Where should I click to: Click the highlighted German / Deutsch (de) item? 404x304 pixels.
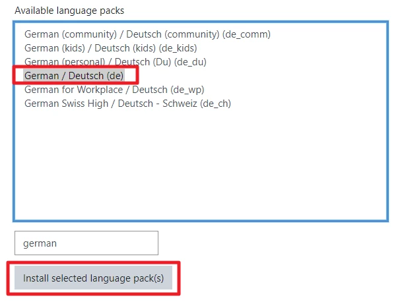73,76
